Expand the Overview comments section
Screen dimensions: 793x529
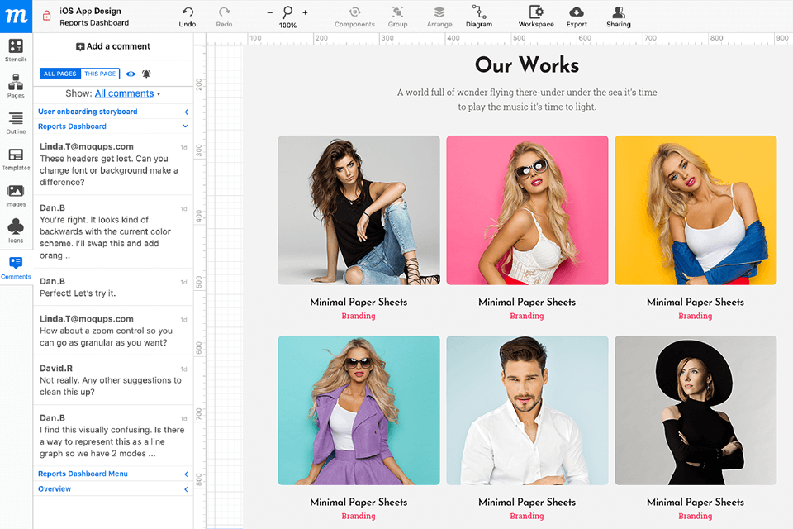click(113, 489)
